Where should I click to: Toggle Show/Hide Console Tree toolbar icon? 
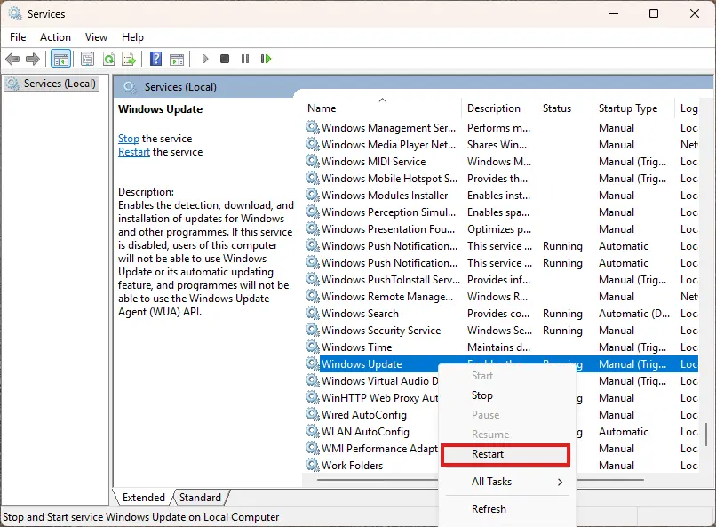[60, 59]
